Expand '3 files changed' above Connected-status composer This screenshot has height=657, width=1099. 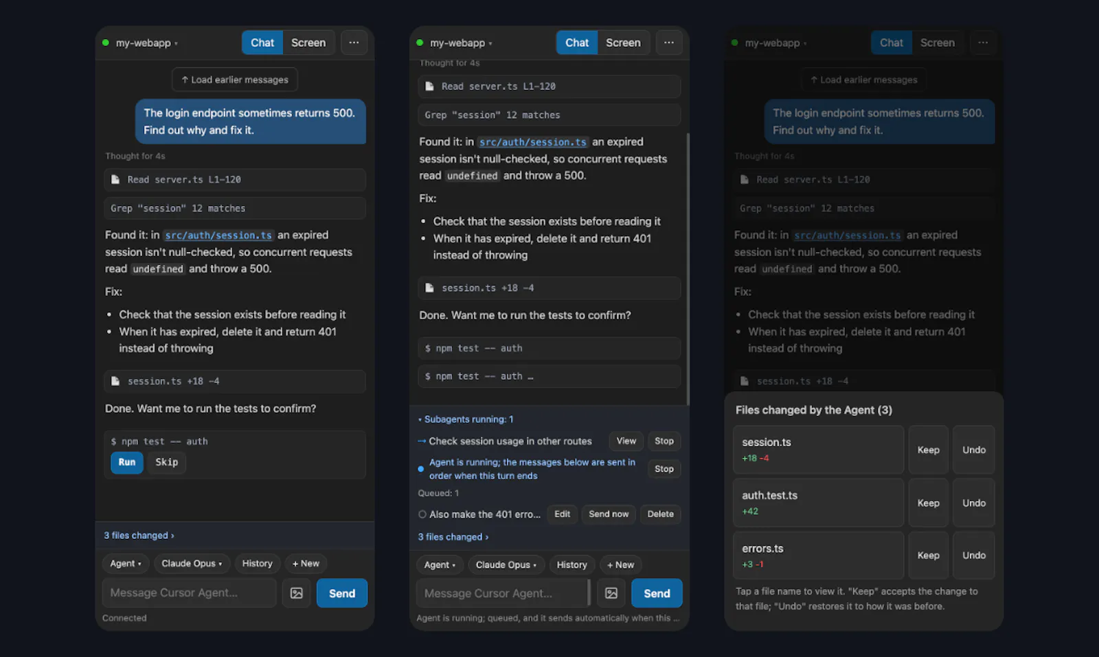point(139,535)
